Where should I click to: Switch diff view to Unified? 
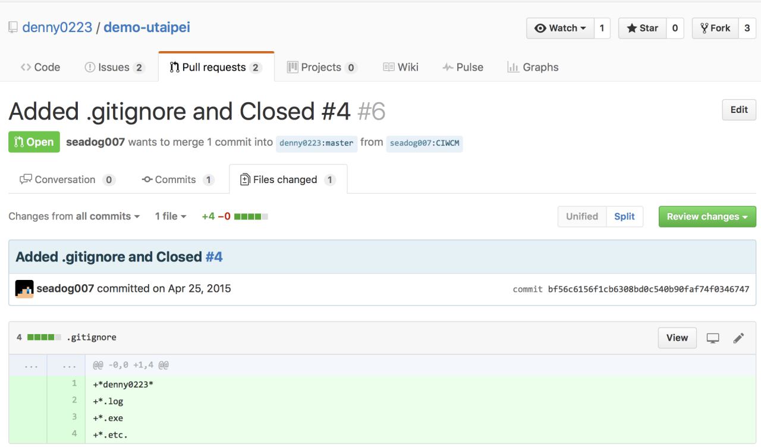582,216
